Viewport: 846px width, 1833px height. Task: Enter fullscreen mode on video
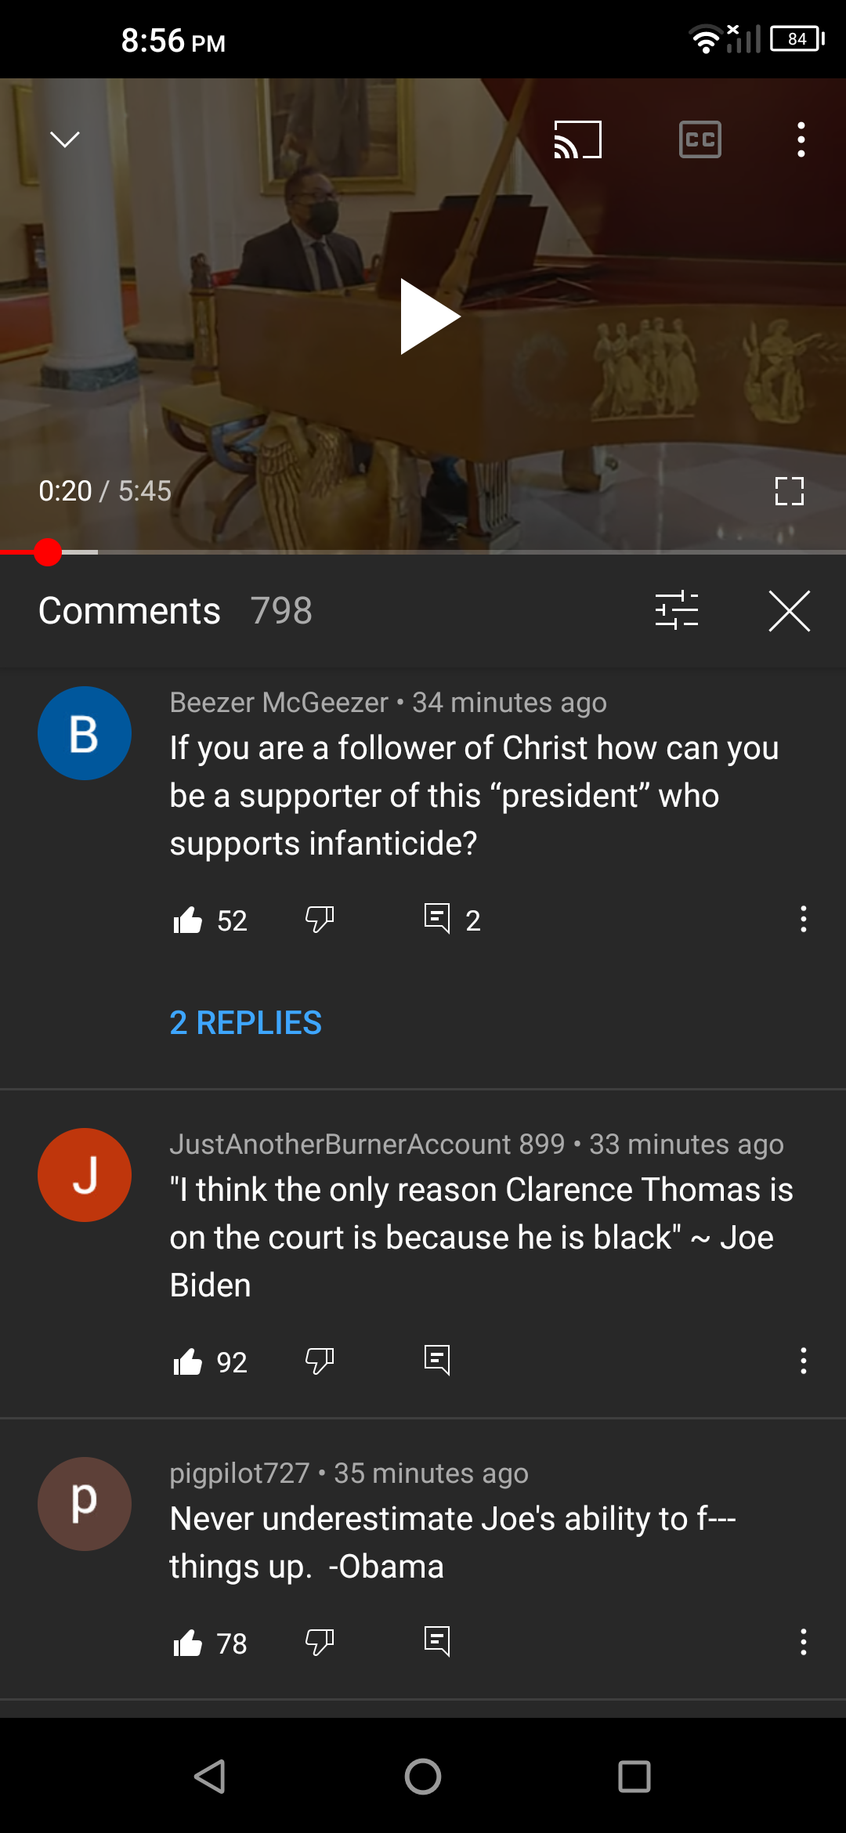[x=790, y=491]
